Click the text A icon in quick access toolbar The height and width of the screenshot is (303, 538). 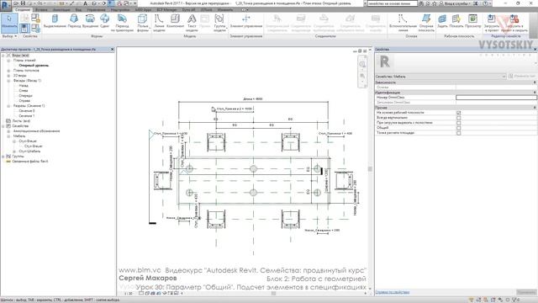85,3
